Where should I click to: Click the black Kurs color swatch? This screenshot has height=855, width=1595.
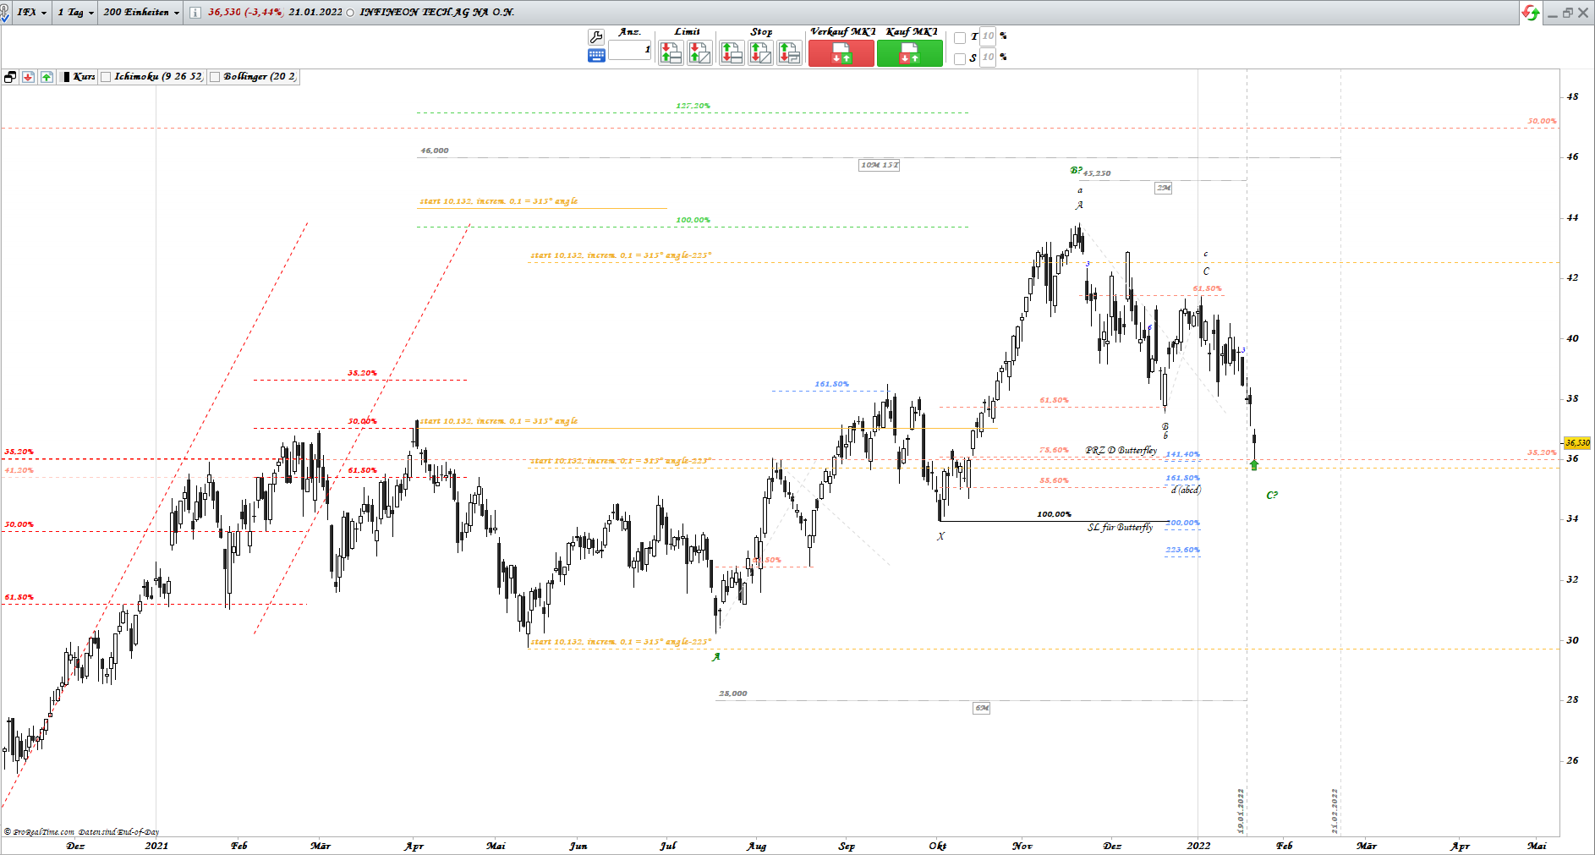tap(67, 77)
